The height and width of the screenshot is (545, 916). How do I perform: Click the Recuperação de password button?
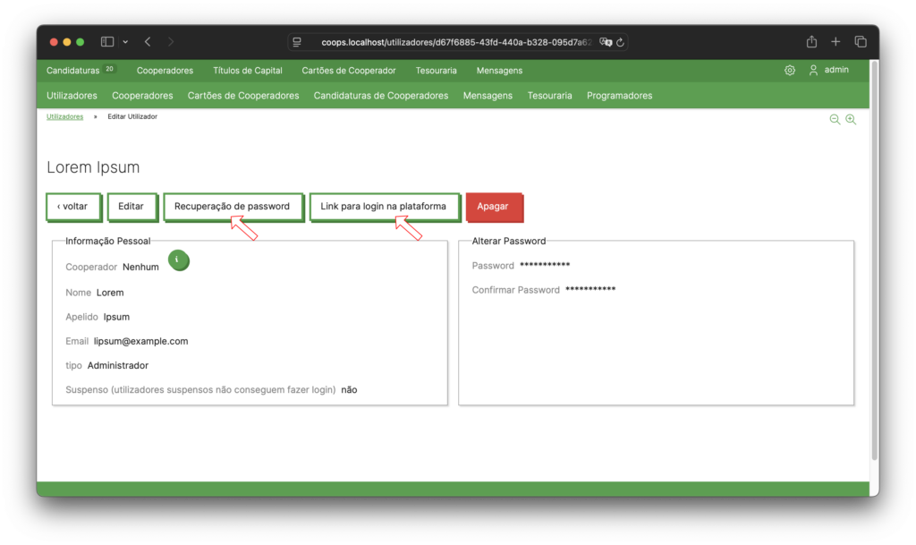tap(232, 207)
